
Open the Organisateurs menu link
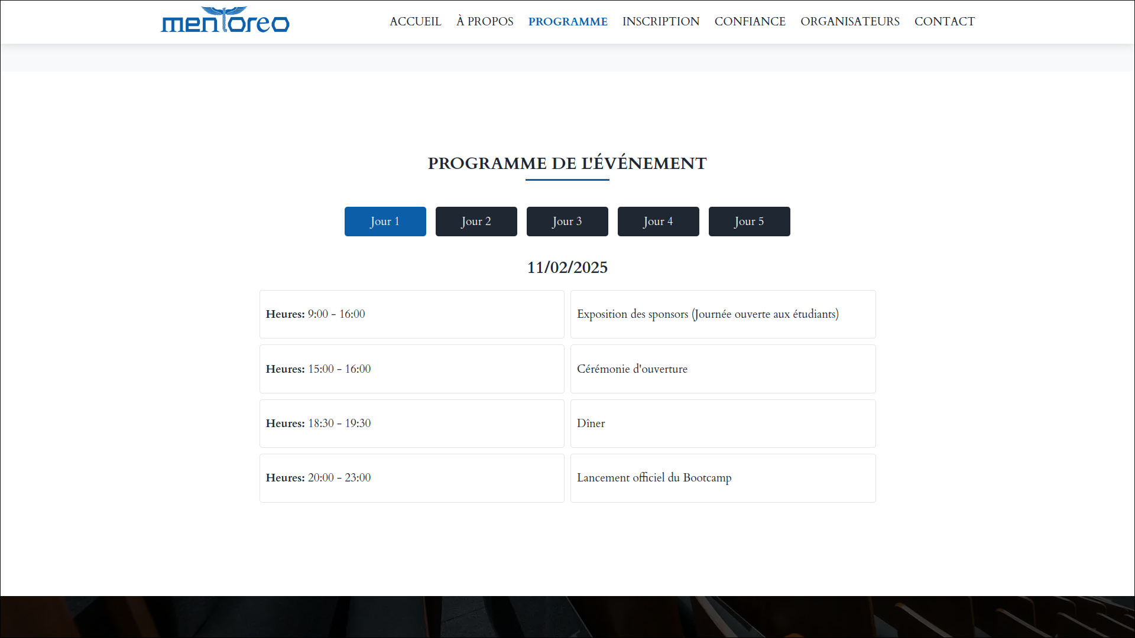[x=849, y=21]
